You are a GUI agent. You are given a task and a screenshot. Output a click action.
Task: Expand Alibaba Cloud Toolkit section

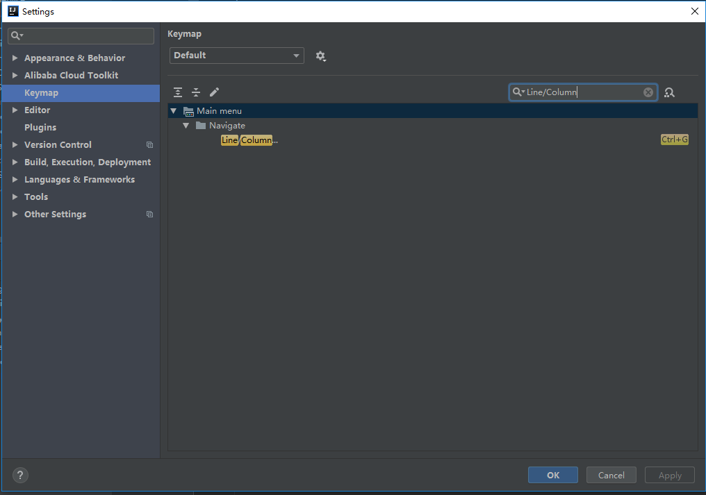15,75
